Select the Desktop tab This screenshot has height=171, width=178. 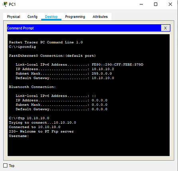coord(51,17)
